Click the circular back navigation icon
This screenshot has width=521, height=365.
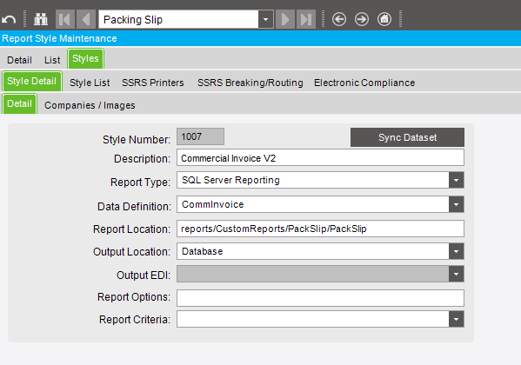click(339, 19)
